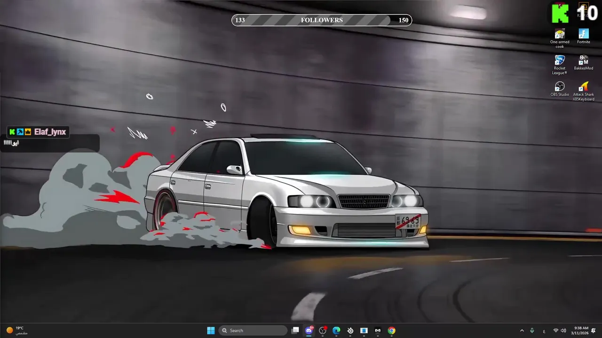The image size is (602, 338).
Task: Click the microphone tray icon
Action: [532, 330]
